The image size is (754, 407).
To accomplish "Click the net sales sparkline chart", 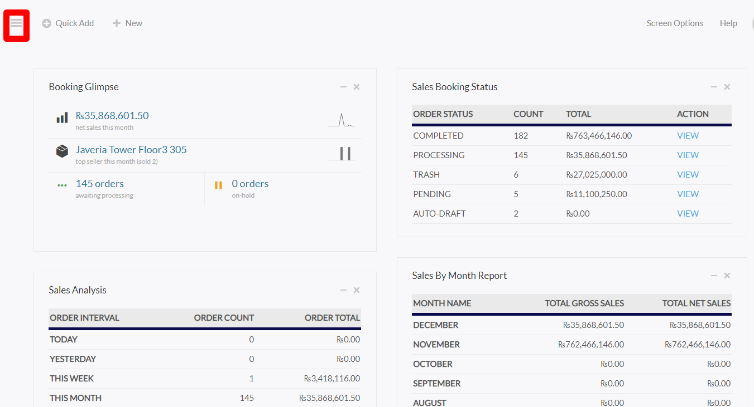I will tap(342, 120).
